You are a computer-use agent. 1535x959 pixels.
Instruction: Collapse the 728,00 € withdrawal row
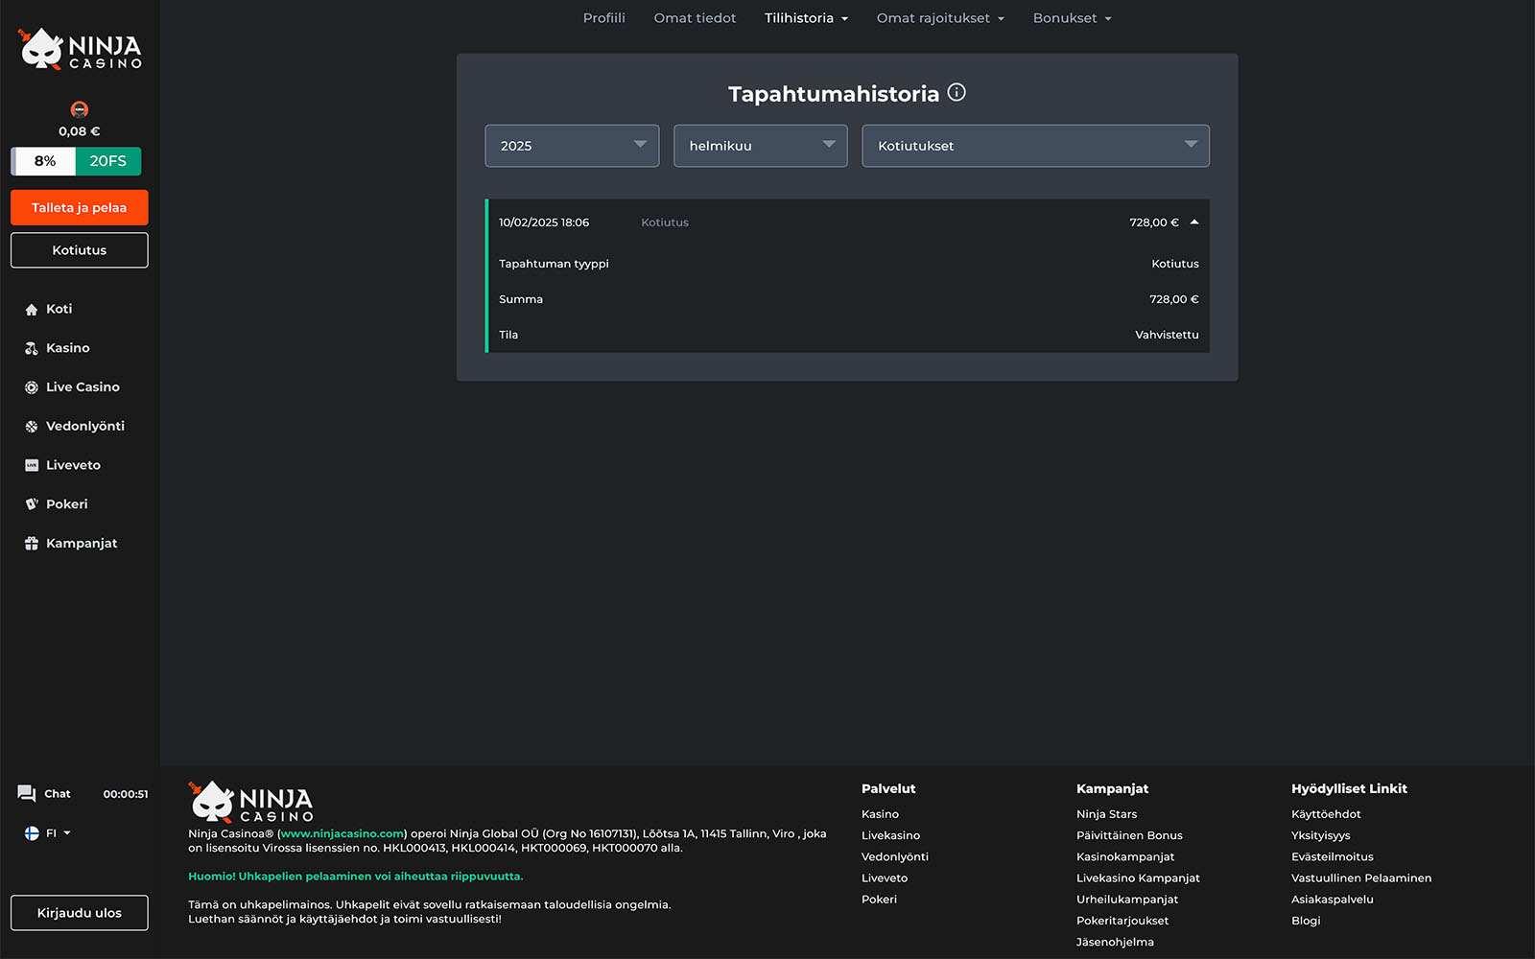(1194, 222)
